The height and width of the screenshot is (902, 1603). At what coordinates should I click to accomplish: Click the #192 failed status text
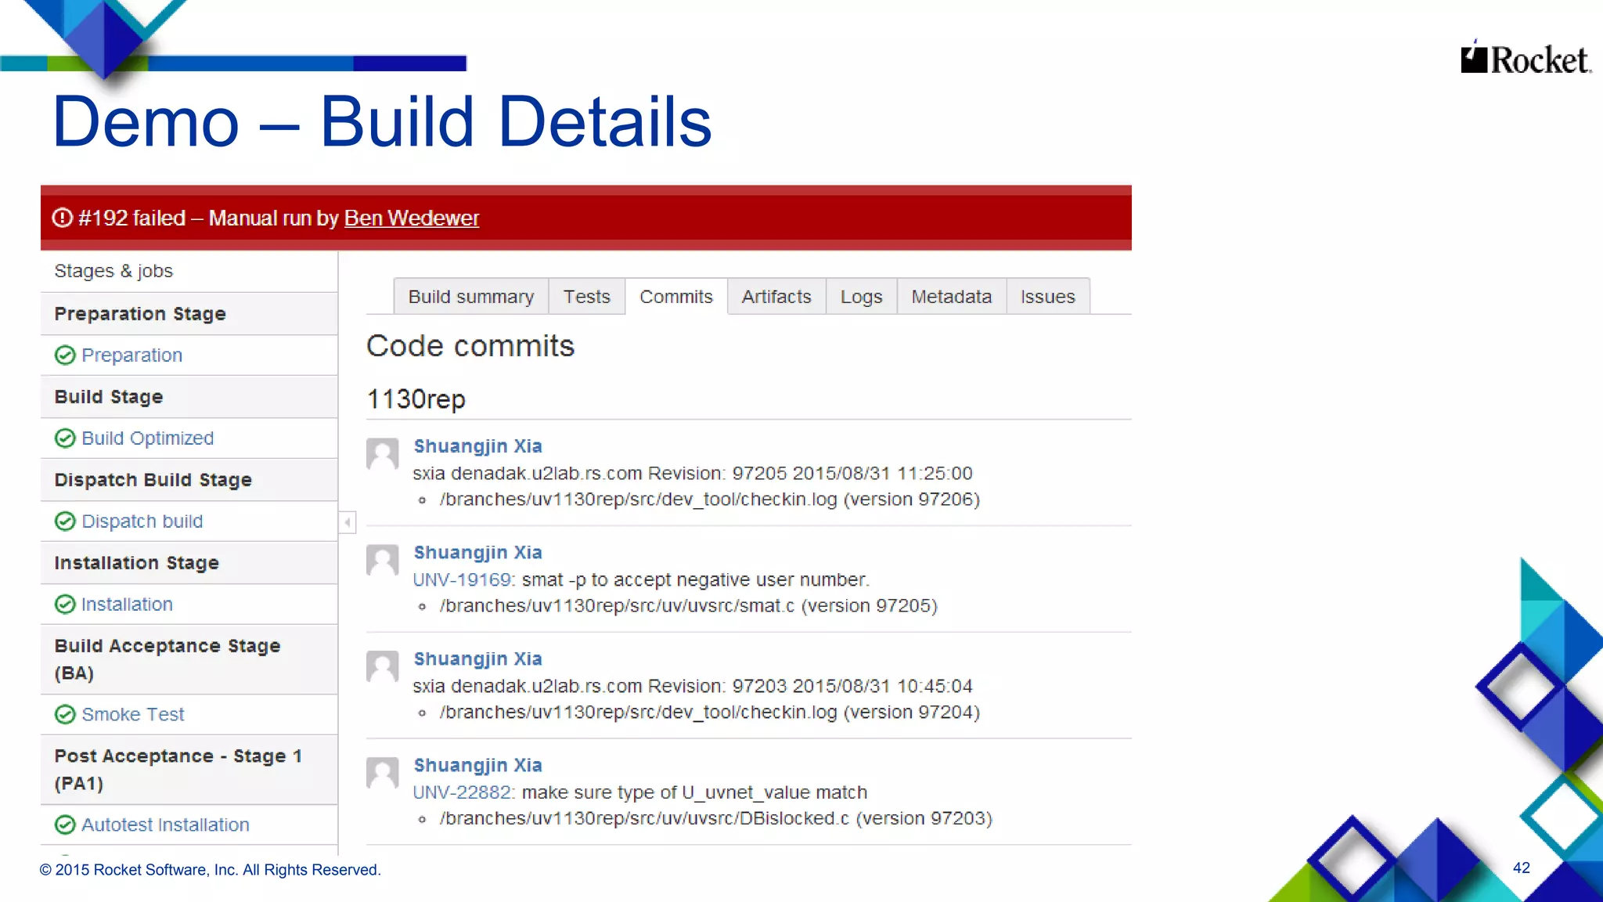coord(131,218)
